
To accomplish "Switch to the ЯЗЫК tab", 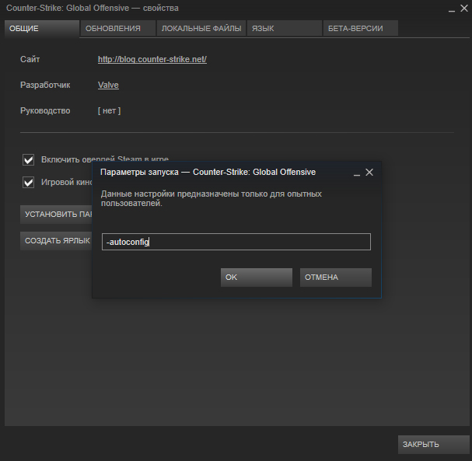I will click(285, 29).
